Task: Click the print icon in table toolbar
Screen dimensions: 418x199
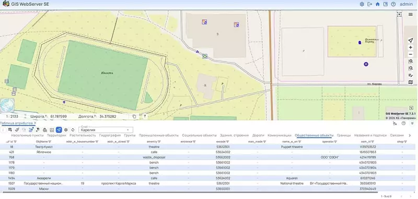Action: pyautogui.click(x=45, y=130)
